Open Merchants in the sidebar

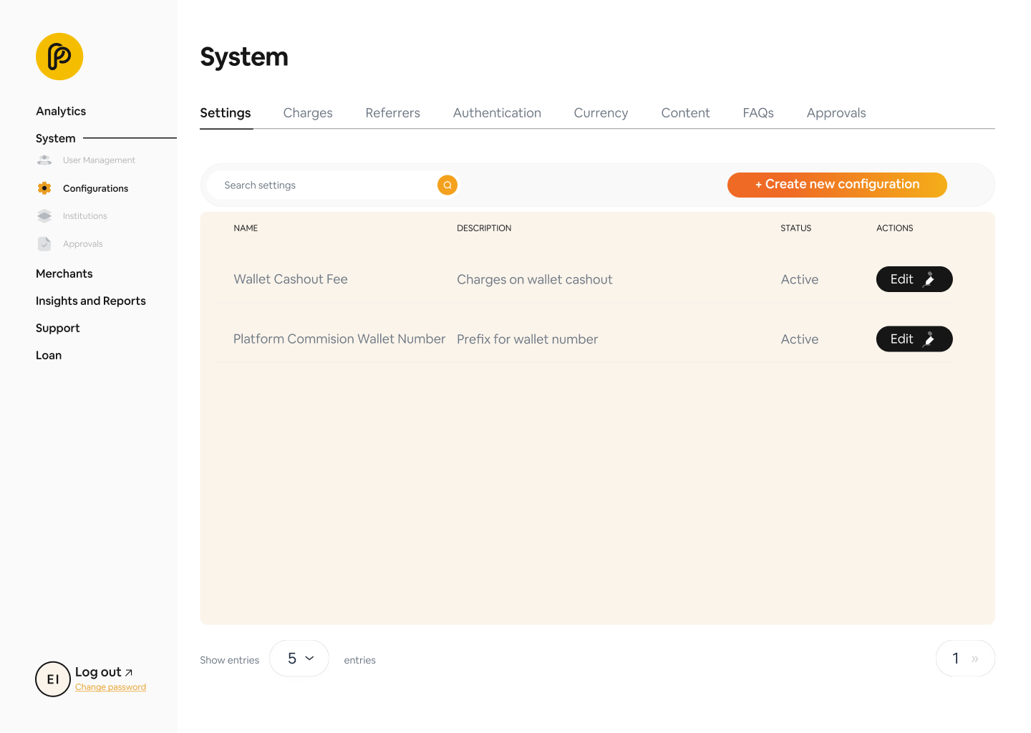click(64, 273)
